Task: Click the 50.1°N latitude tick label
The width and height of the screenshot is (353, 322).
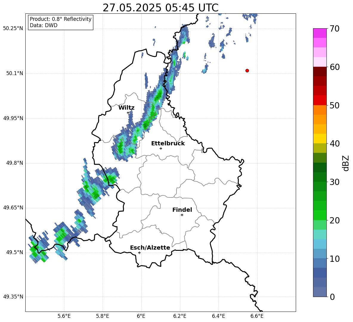Action: [15, 74]
